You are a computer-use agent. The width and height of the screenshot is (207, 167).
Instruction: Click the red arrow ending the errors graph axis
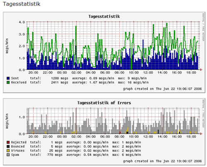[x=201, y=134]
